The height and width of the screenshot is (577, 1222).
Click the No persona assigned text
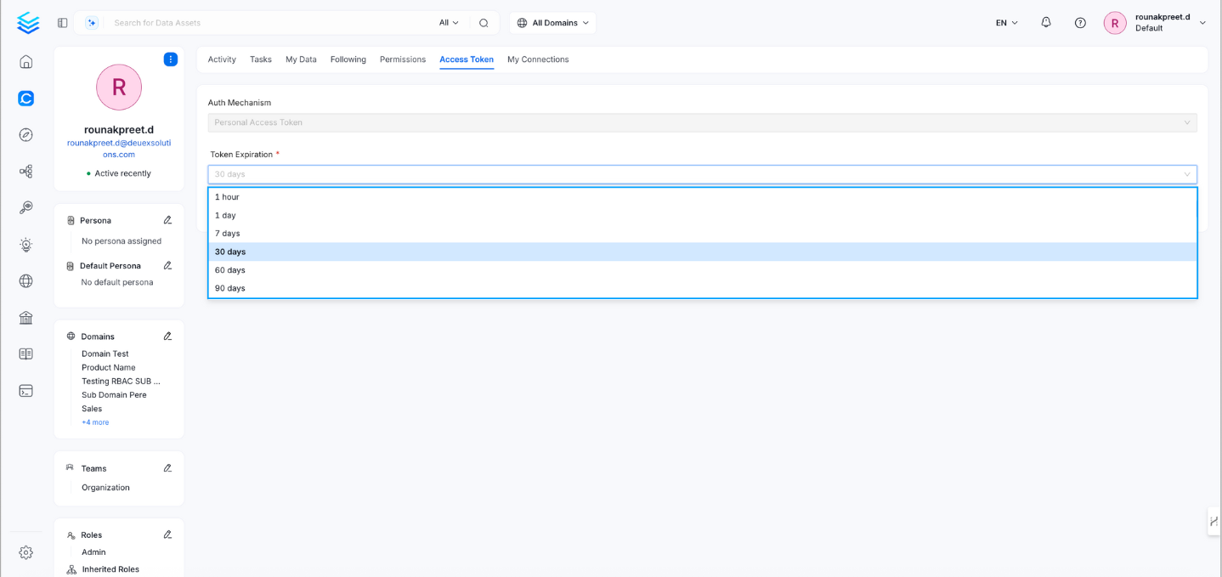click(x=122, y=241)
